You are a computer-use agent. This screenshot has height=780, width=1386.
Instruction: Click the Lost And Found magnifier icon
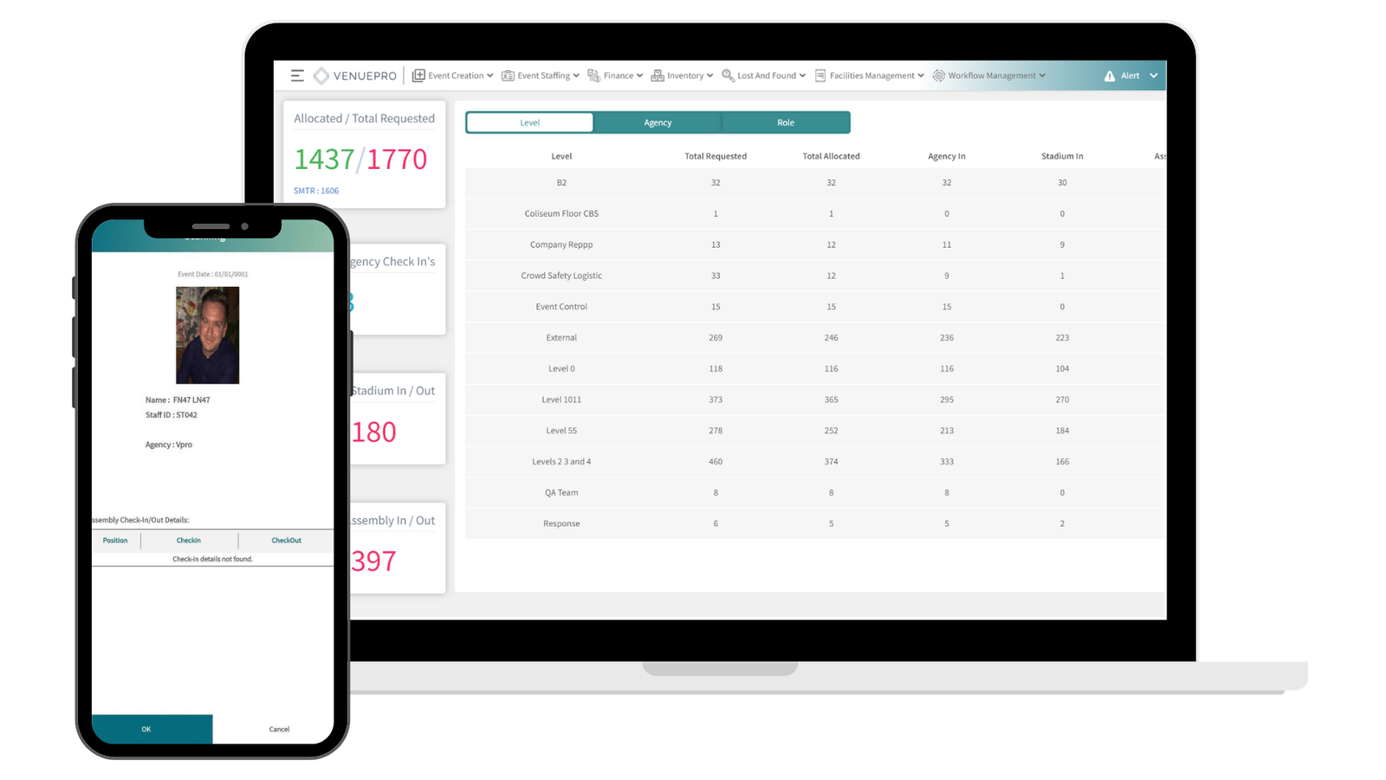pyautogui.click(x=728, y=75)
